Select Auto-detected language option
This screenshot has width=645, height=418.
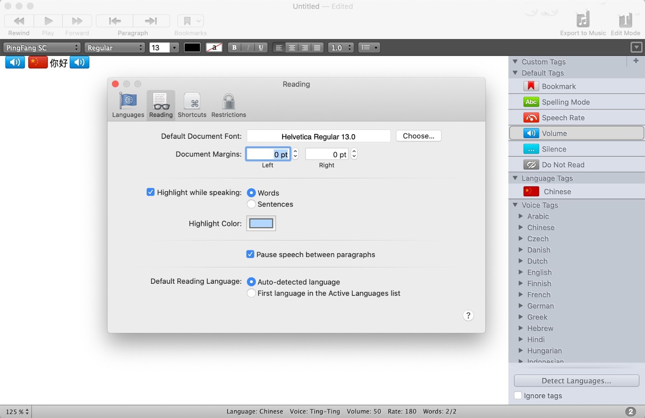pyautogui.click(x=251, y=282)
